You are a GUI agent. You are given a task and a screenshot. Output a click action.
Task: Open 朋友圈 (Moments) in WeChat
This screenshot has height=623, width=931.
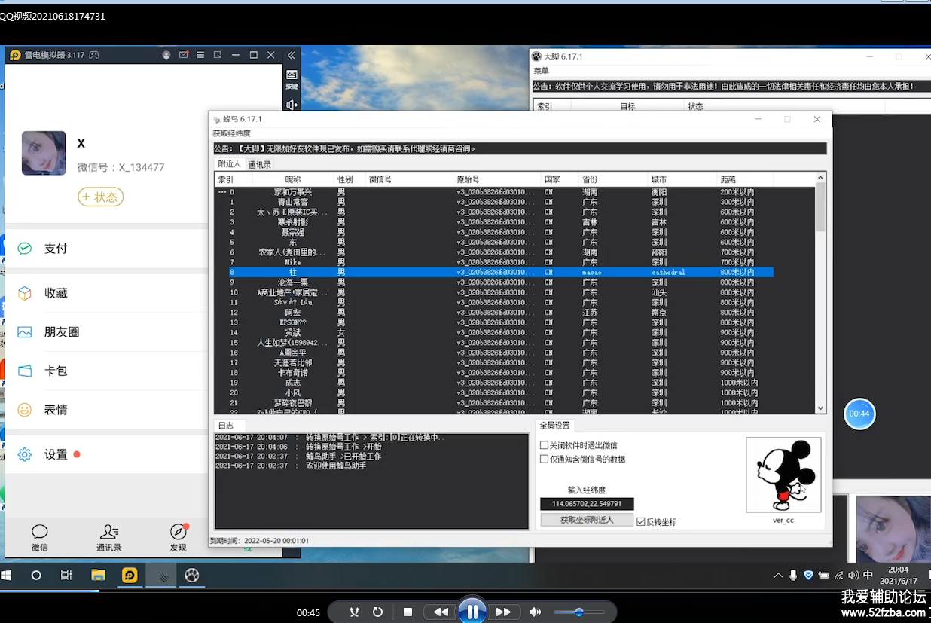point(106,332)
